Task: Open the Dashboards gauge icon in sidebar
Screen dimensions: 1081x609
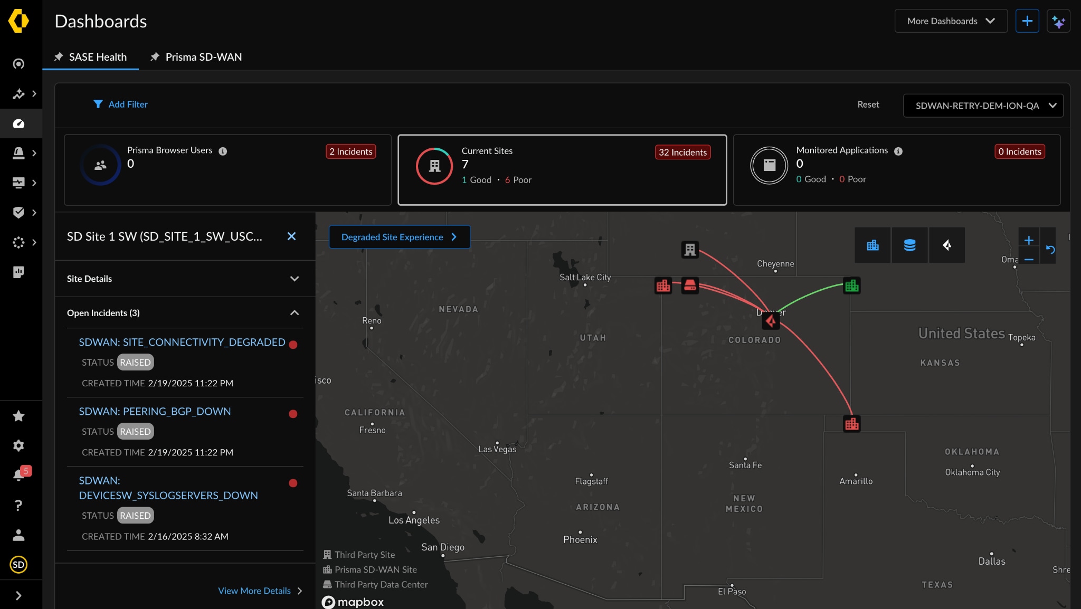Action: pos(20,123)
